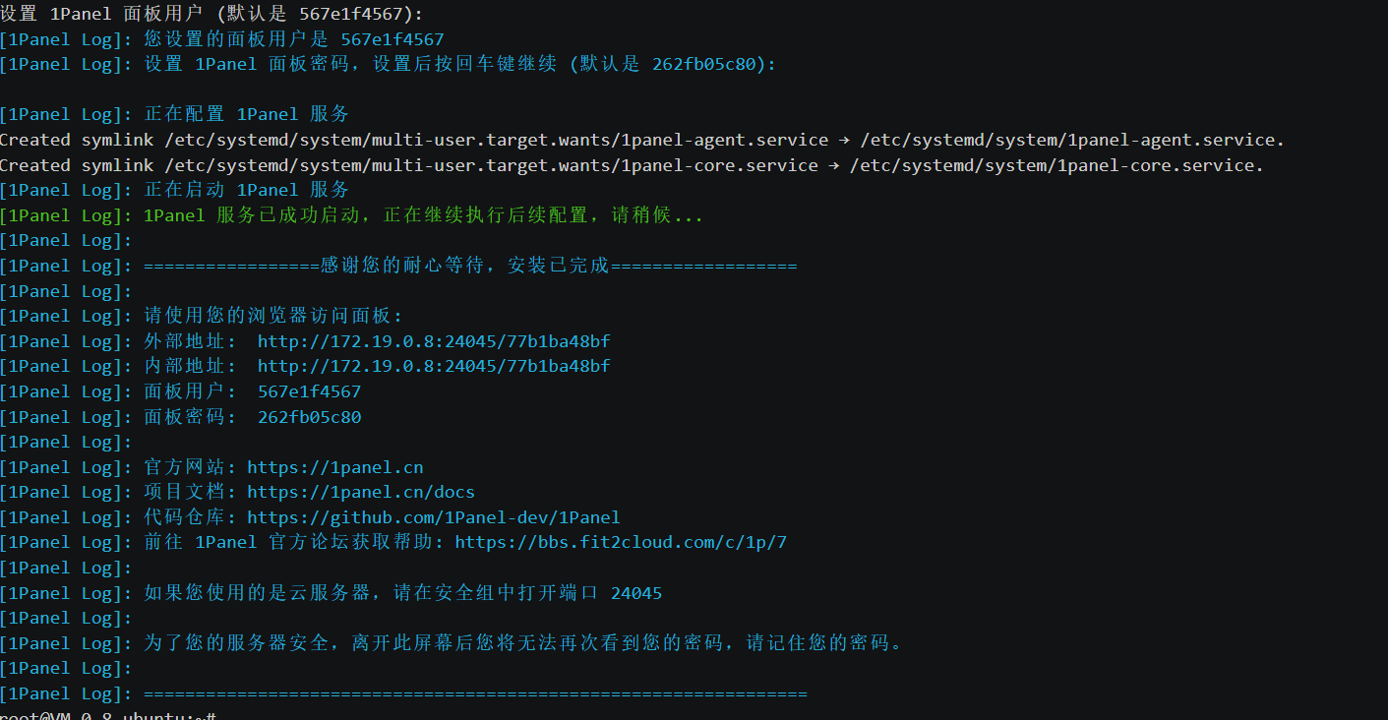Open the 1panel.cn/docs documentation link

tap(360, 492)
